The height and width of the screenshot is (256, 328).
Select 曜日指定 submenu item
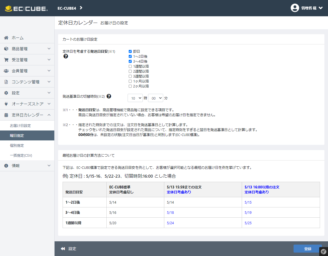coord(27,136)
